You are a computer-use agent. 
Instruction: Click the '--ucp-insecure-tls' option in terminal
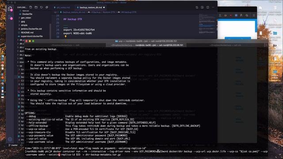(x=38, y=132)
